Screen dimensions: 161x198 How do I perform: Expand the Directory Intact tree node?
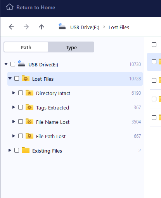pos(14,93)
